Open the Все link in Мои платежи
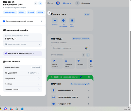The height and width of the screenshot is (111, 131). coord(87,14)
